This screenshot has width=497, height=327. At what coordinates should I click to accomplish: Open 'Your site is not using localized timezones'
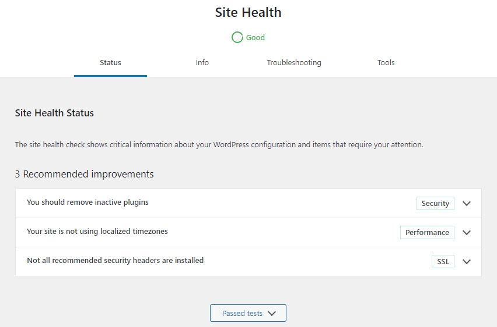249,232
